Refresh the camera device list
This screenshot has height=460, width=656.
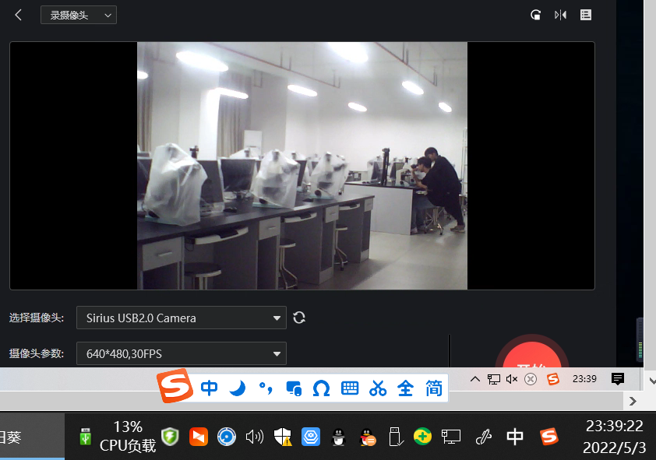coord(298,318)
